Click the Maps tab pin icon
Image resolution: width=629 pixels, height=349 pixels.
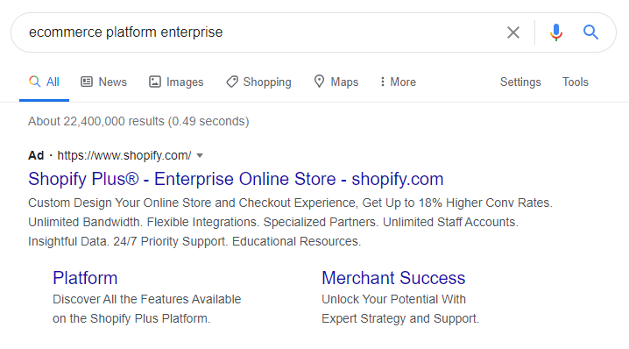pyautogui.click(x=319, y=82)
